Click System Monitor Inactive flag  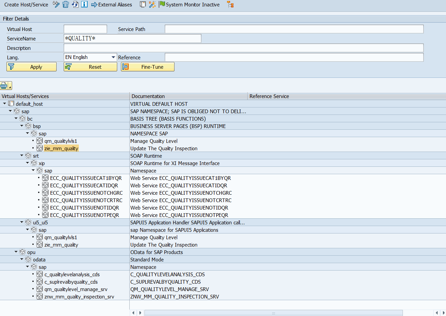point(189,5)
